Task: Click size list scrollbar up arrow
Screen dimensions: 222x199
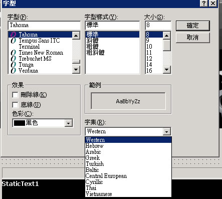Action: coord(166,36)
